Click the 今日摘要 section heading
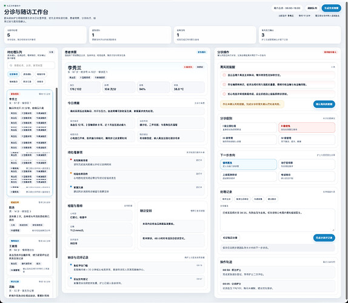The height and width of the screenshot is (303, 348). pos(73,103)
